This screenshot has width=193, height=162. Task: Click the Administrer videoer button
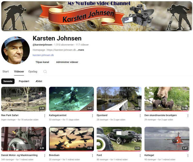pyautogui.click(x=67, y=62)
